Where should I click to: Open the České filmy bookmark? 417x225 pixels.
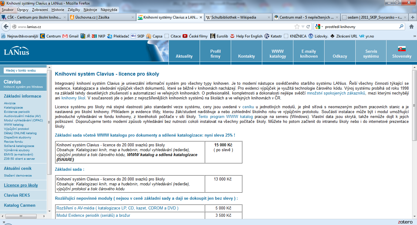(x=195, y=36)
